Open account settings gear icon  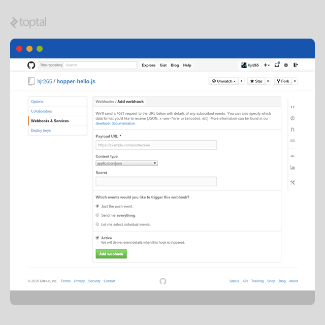tap(286, 65)
